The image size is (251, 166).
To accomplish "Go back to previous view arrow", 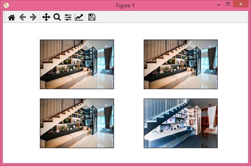I will [x=23, y=17].
